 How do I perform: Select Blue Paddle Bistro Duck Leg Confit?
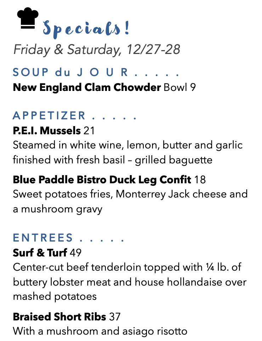(102, 180)
